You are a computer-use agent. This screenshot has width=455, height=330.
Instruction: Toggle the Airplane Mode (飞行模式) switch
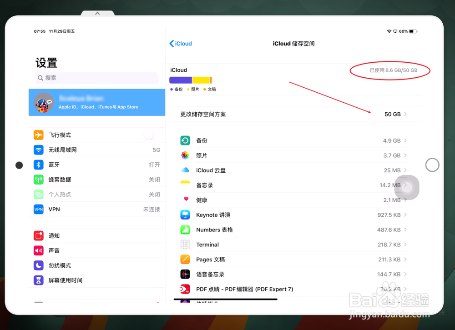click(152, 135)
